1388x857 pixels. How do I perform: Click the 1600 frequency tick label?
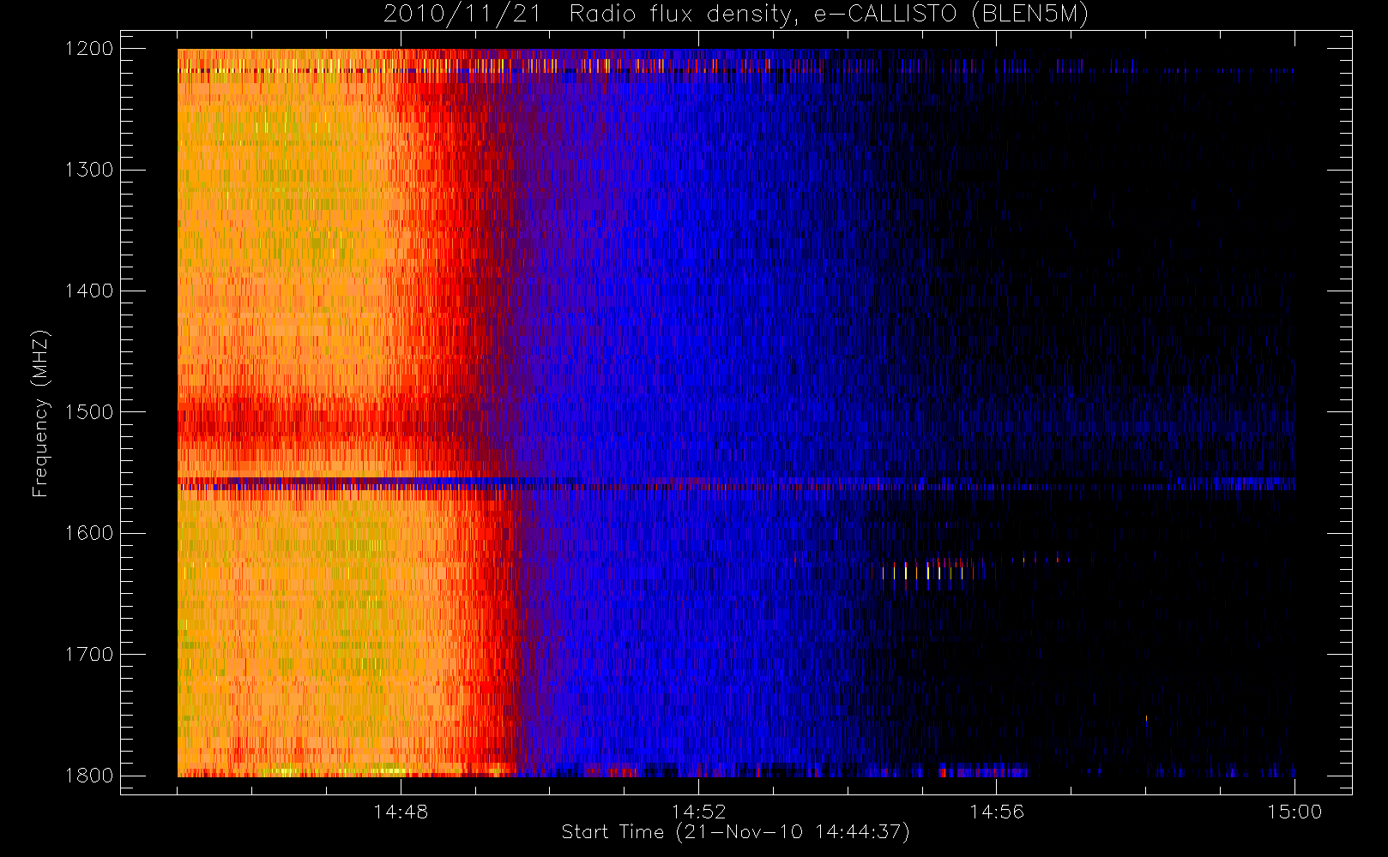[x=89, y=533]
